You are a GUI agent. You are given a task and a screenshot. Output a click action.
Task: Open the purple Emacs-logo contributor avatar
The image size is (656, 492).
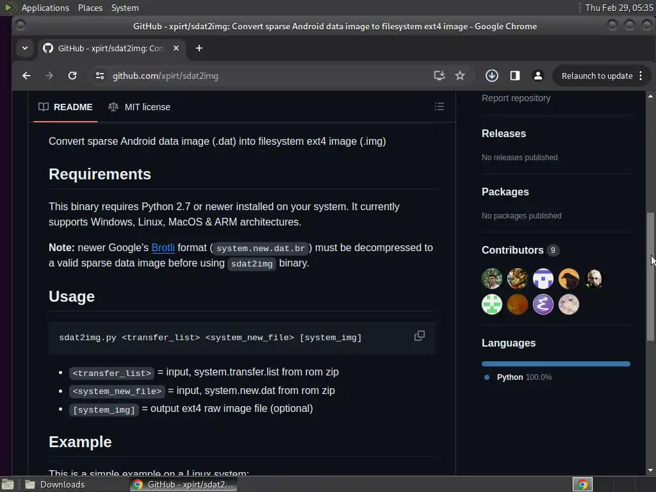tap(543, 304)
